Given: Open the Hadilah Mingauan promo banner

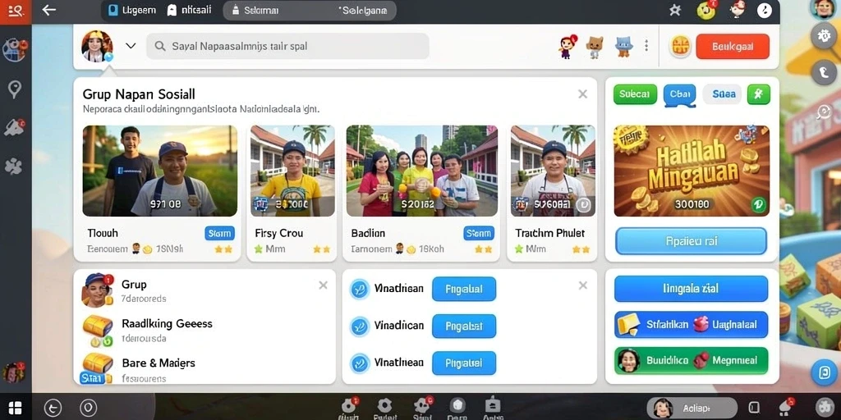Looking at the screenshot, I should pos(692,171).
